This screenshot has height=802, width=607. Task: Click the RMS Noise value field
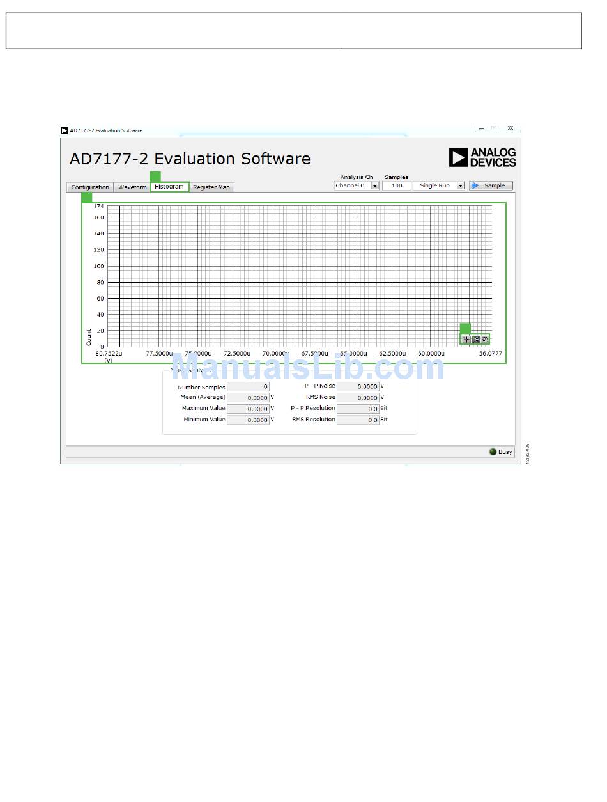(x=358, y=398)
